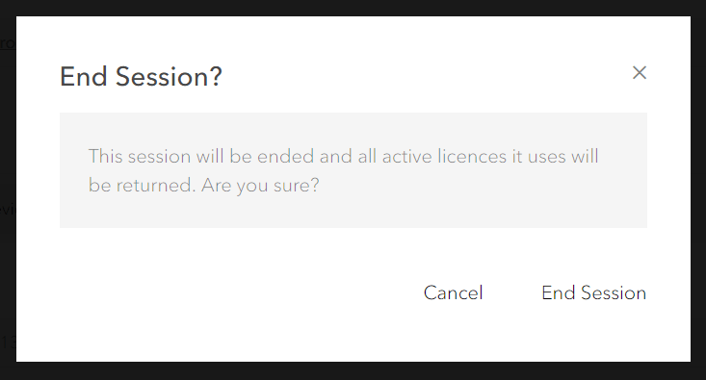The image size is (706, 380).
Task: Click Cancel to keep the session
Action: tap(453, 292)
